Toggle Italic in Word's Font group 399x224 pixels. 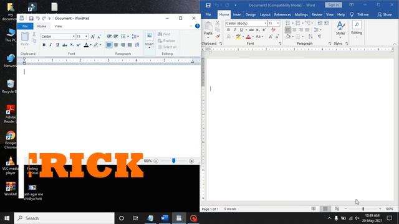coord(234,30)
